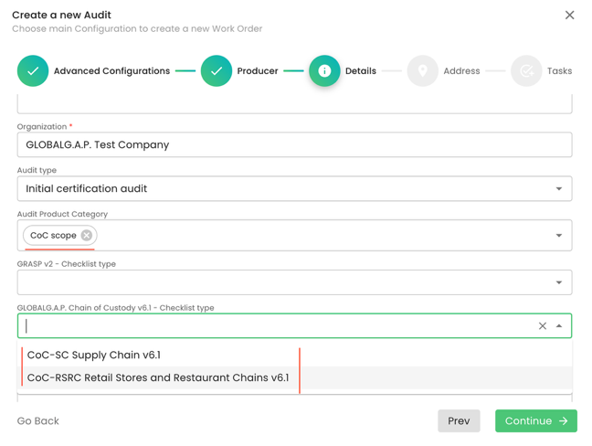Expand the Audit Product Category dropdown arrow
This screenshot has width=592, height=446.
558,236
